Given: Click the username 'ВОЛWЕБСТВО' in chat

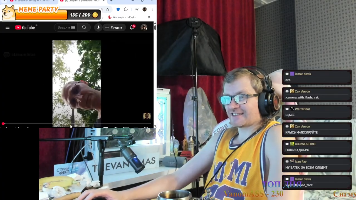Looking at the screenshot, I should click(x=305, y=144).
